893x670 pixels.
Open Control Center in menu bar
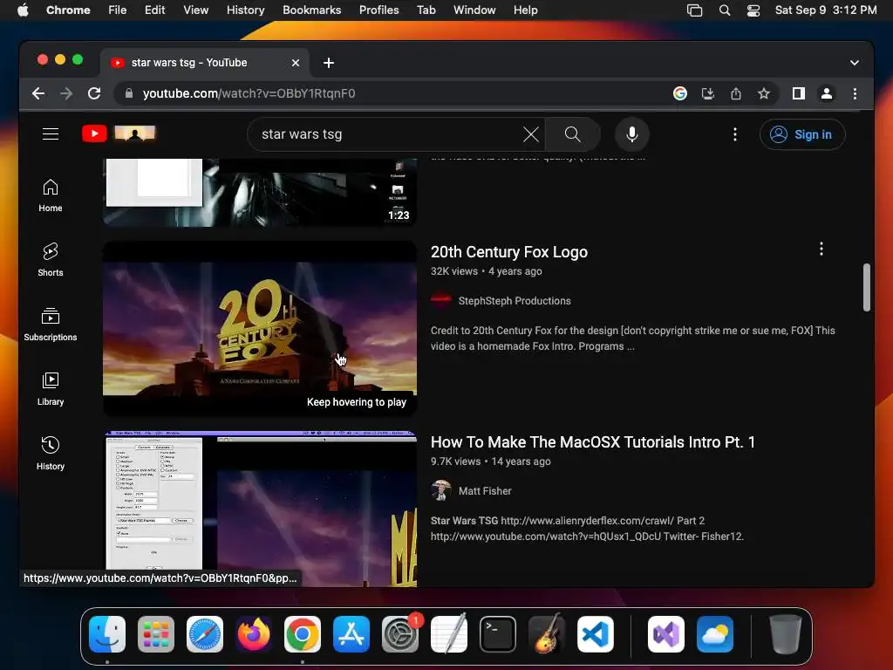pyautogui.click(x=753, y=10)
